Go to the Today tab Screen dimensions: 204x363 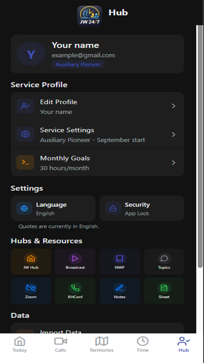point(20,344)
